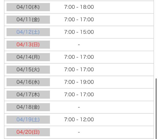The width and height of the screenshot is (158, 139).
Task: Click the 7:00 - 12:00 shift time
Action: click(x=79, y=120)
